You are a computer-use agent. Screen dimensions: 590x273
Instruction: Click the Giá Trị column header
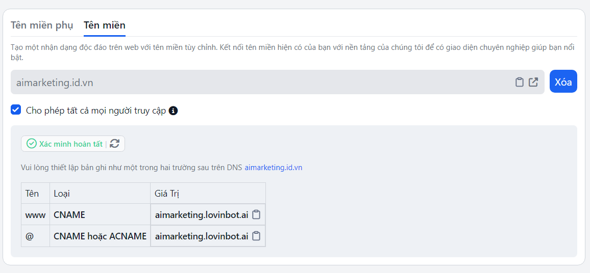click(167, 194)
